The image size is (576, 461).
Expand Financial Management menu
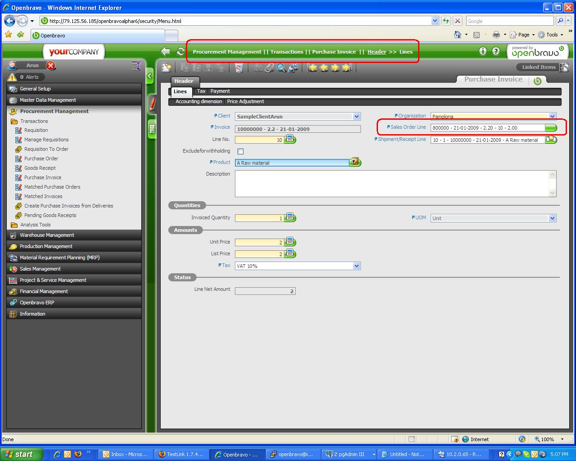tap(74, 291)
